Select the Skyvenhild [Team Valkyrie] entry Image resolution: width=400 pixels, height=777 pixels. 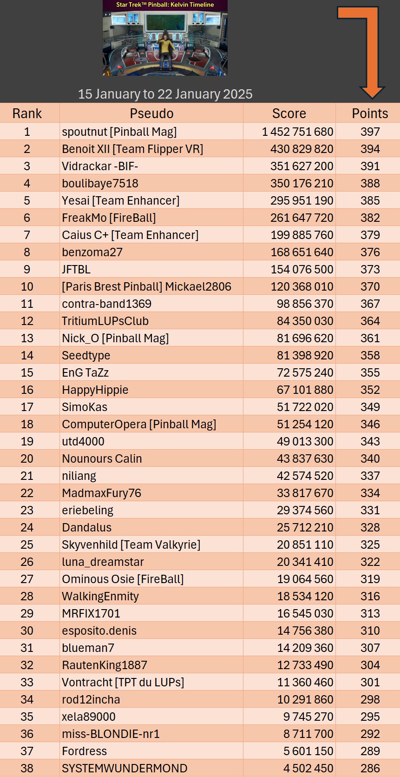(131, 545)
